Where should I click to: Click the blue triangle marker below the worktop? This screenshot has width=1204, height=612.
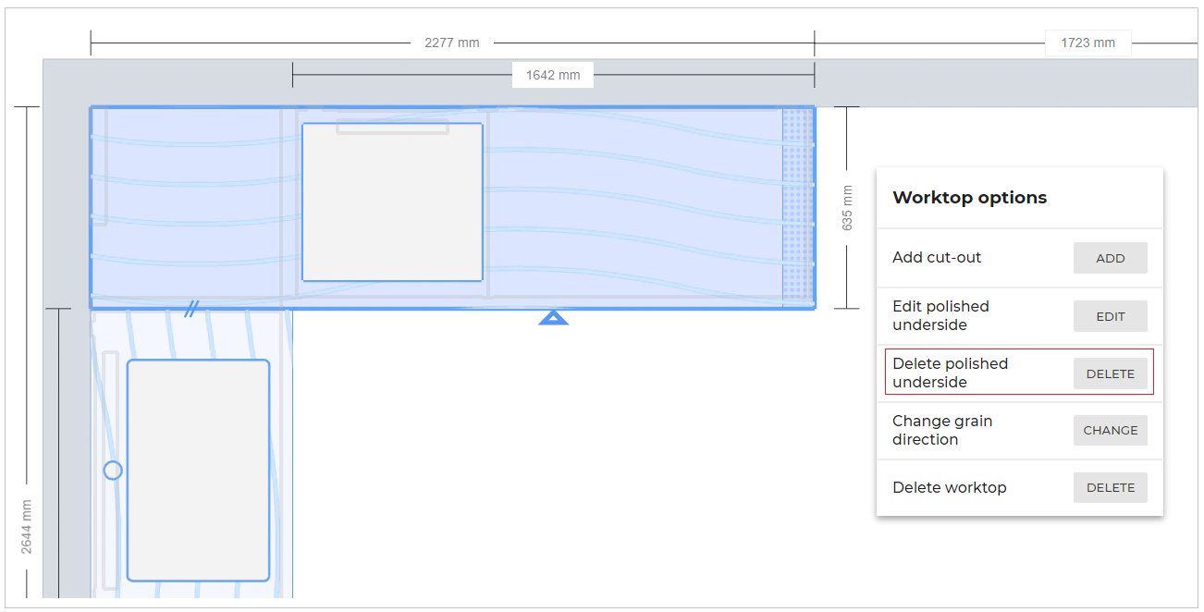[553, 318]
